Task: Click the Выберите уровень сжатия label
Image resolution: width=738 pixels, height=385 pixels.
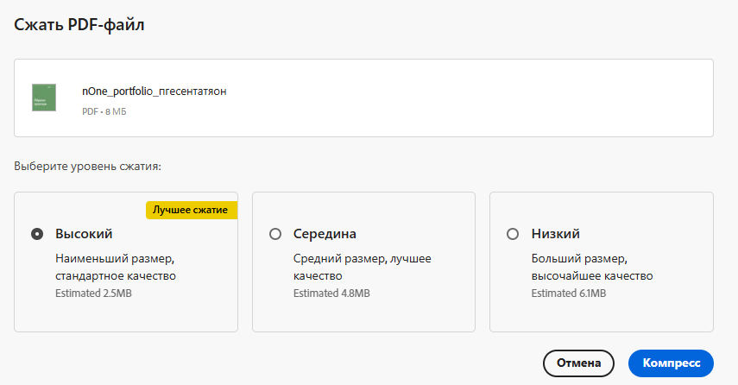Action: coord(88,165)
